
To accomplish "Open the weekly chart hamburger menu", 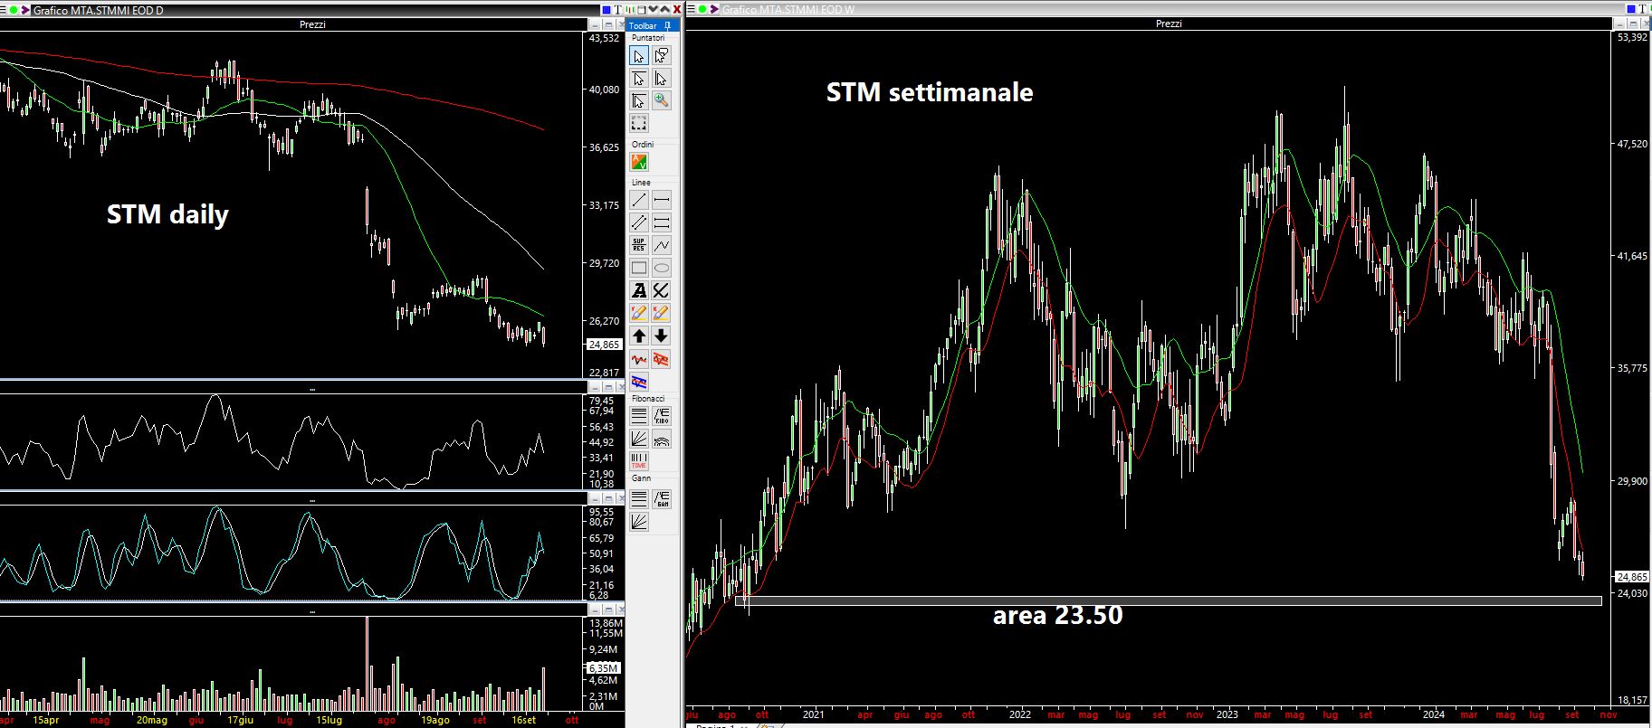I will [692, 10].
